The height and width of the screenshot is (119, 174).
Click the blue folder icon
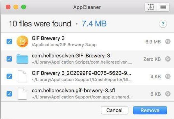click(22, 59)
